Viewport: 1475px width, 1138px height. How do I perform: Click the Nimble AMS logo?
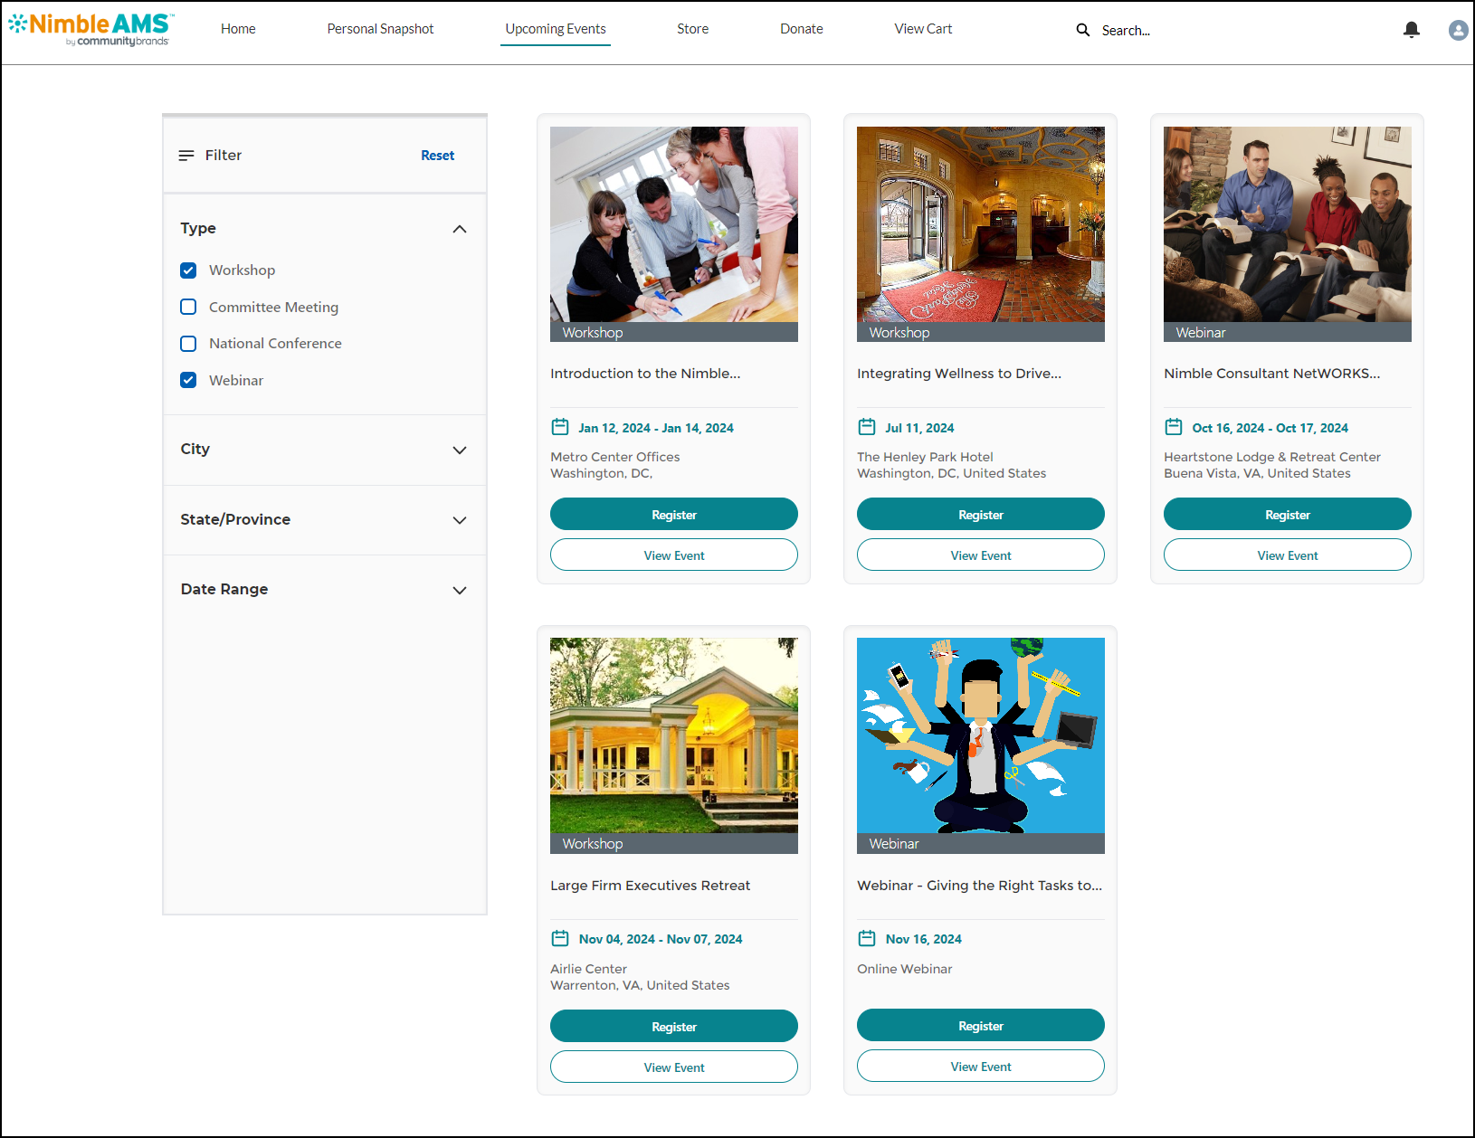(x=90, y=29)
